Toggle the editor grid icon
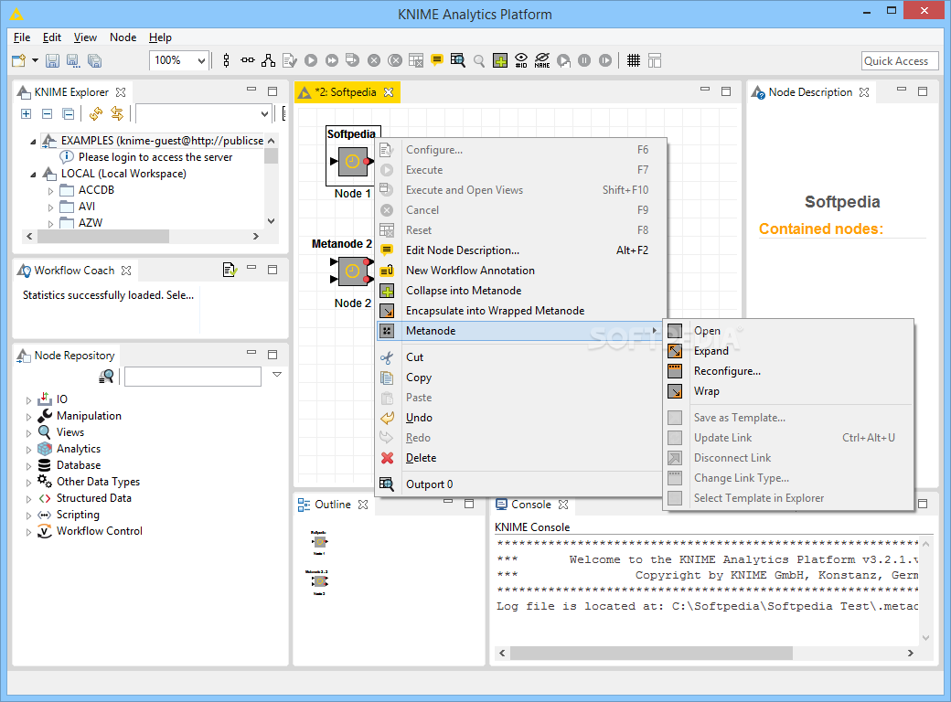 point(633,60)
